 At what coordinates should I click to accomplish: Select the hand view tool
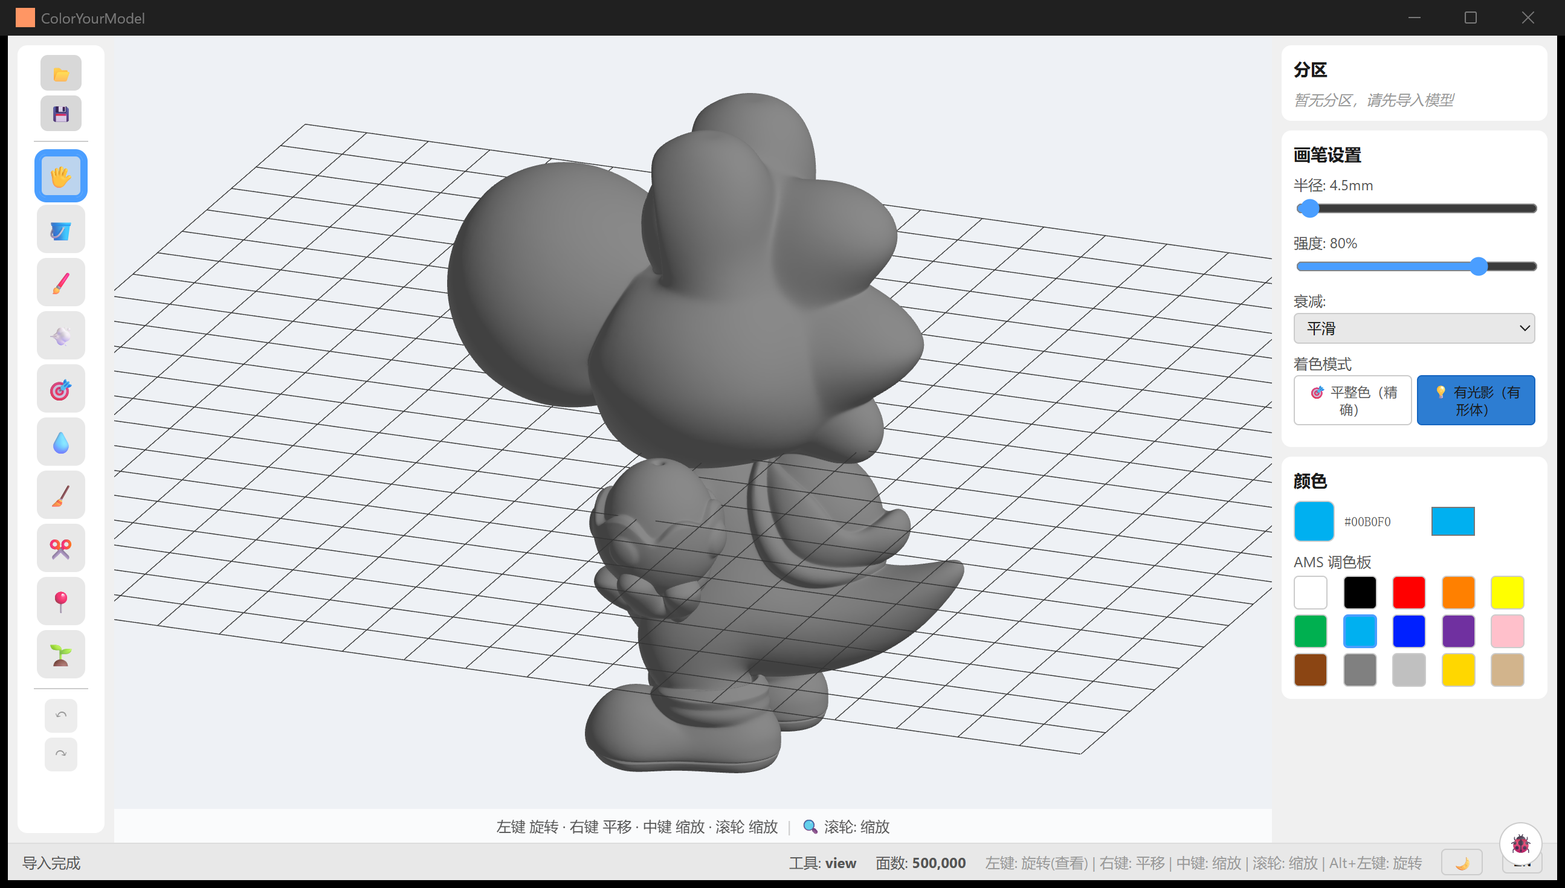(x=61, y=176)
